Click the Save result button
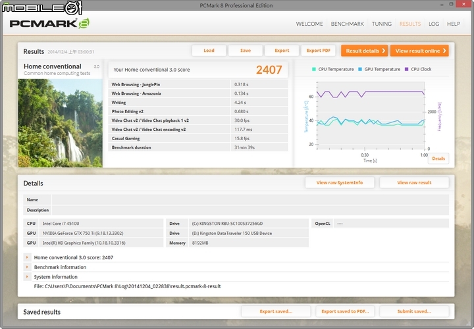This screenshot has width=474, height=329. [x=246, y=51]
